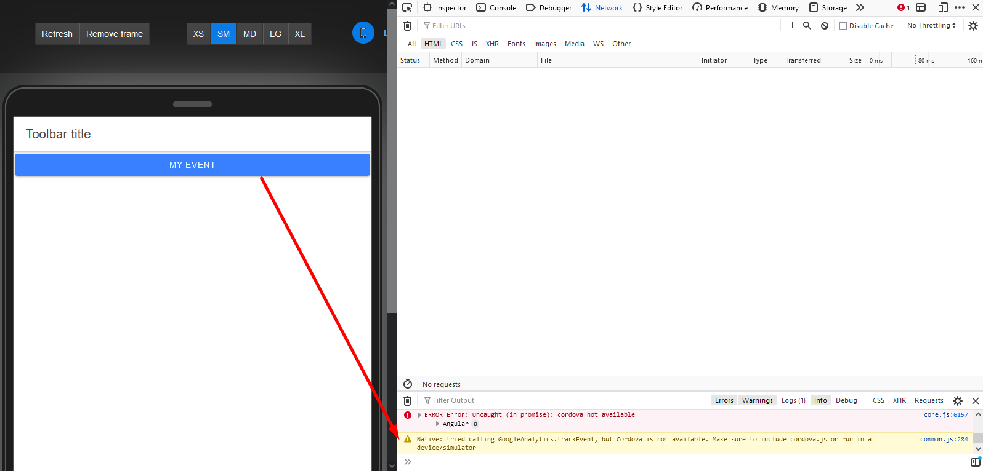Select the LG screen size
983x471 pixels.
tap(275, 34)
